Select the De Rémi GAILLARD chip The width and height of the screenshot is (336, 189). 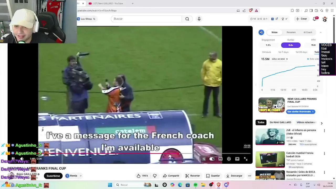pos(280,122)
